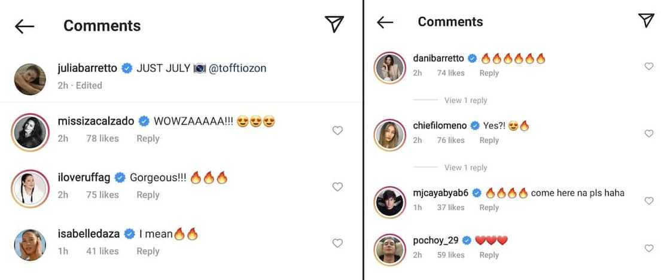Expand View 1 reply under chiefilomeno

465,168
